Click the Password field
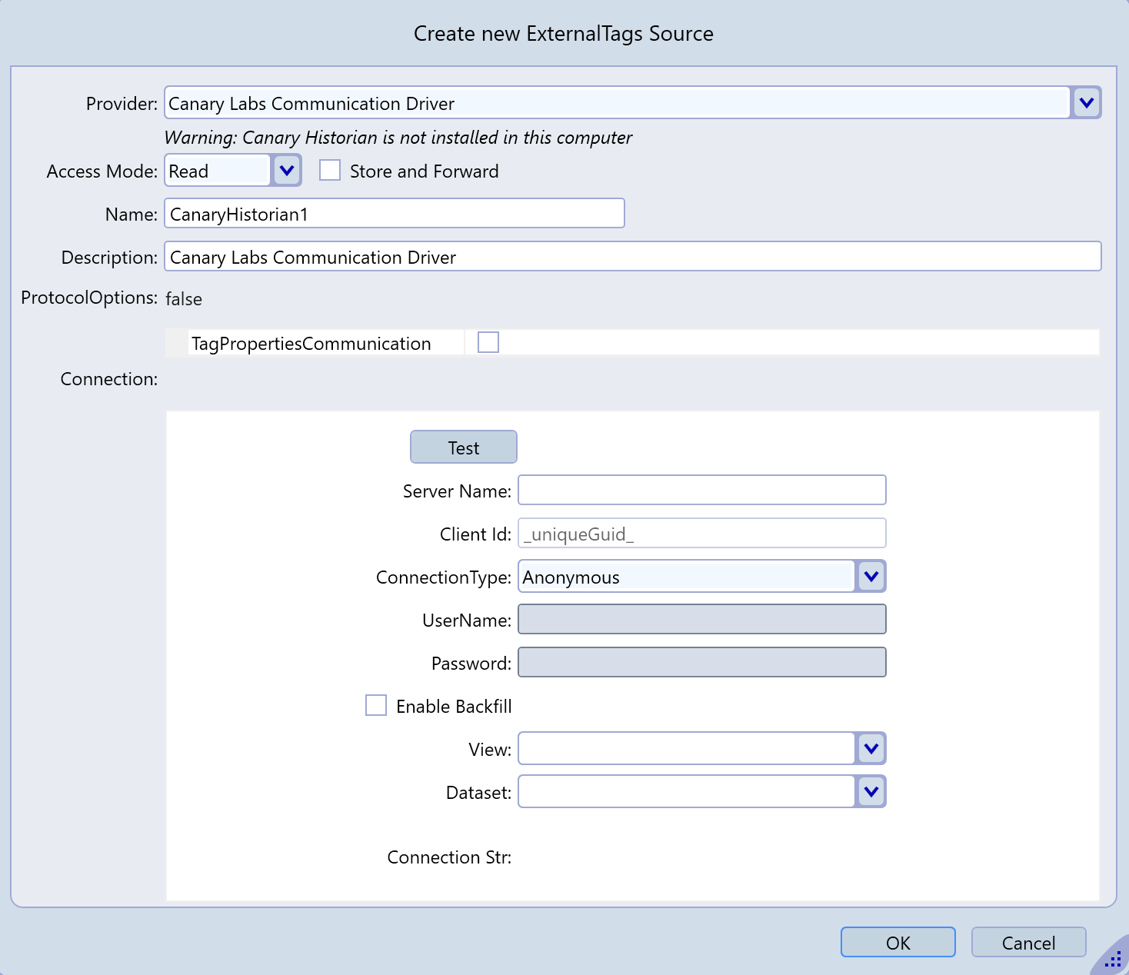1129x975 pixels. pos(701,663)
